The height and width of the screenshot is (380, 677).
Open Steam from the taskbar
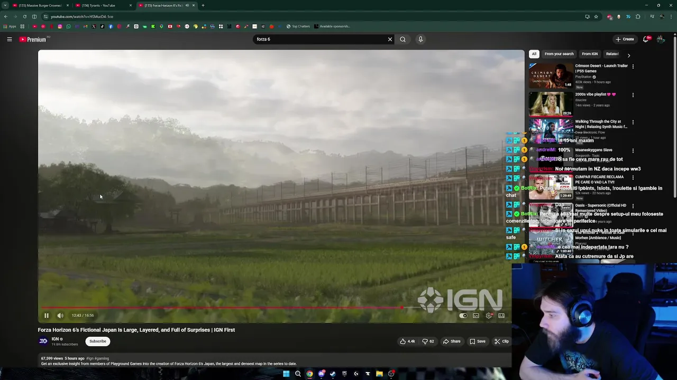point(333,374)
